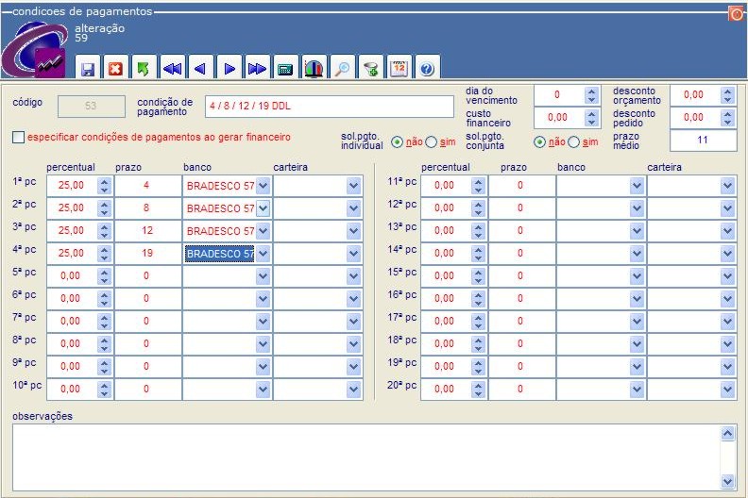Go to the first record
Screen dimensions: 748x498
click(172, 68)
